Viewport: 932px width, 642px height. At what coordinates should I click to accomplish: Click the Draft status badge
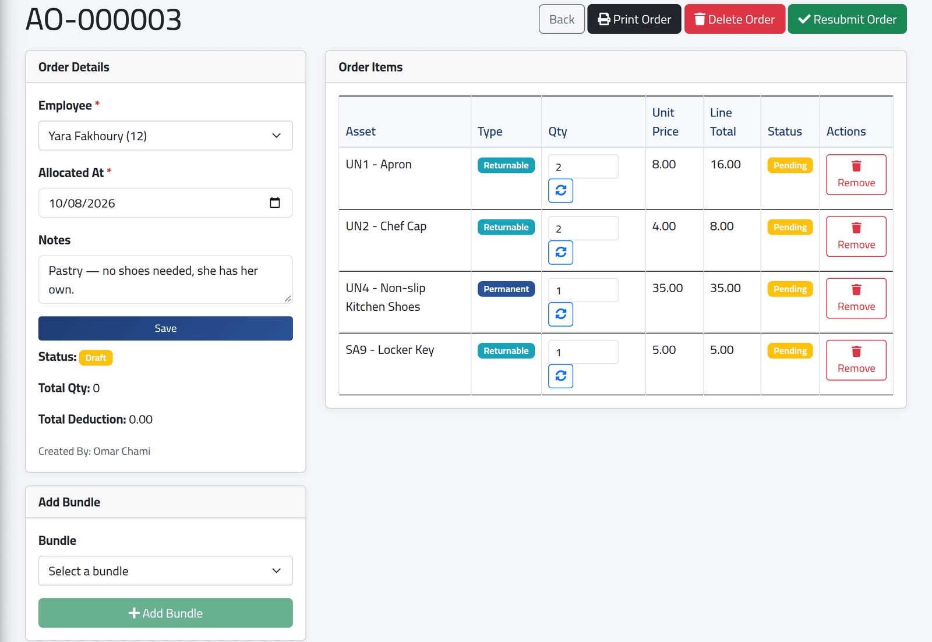96,357
